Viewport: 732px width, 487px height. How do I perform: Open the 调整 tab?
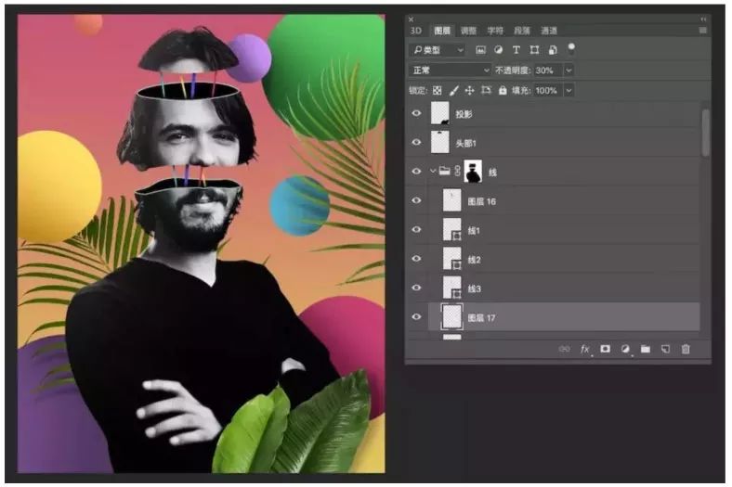(468, 31)
